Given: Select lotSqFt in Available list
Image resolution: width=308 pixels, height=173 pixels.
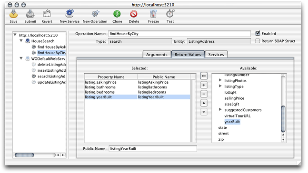Looking at the screenshot, I should click(230, 92).
